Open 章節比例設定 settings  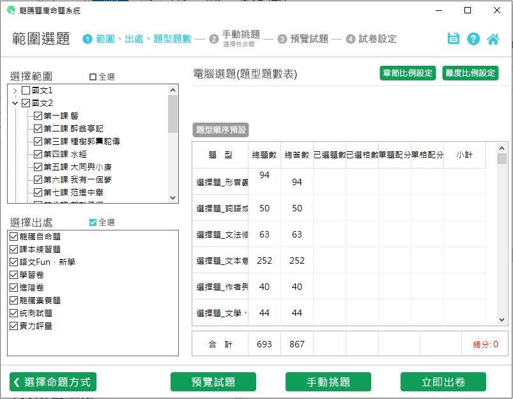pos(408,73)
